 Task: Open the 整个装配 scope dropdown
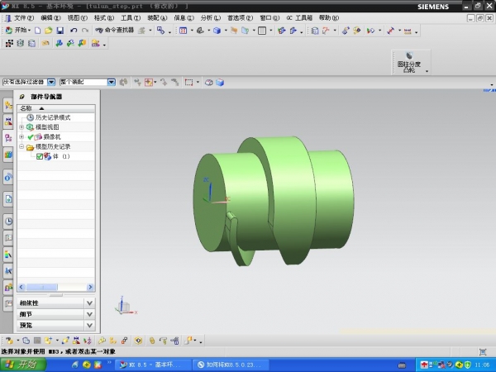(111, 82)
